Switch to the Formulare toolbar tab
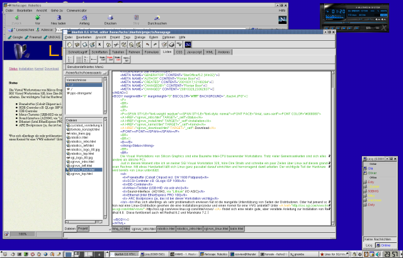The image size is (403, 258). click(152, 52)
